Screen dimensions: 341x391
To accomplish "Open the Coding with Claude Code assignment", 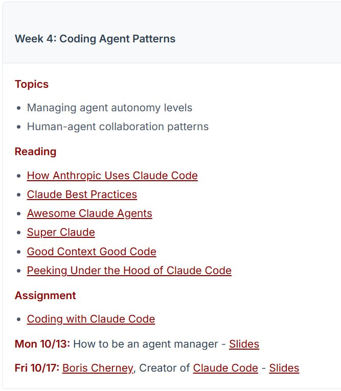I will tap(91, 319).
